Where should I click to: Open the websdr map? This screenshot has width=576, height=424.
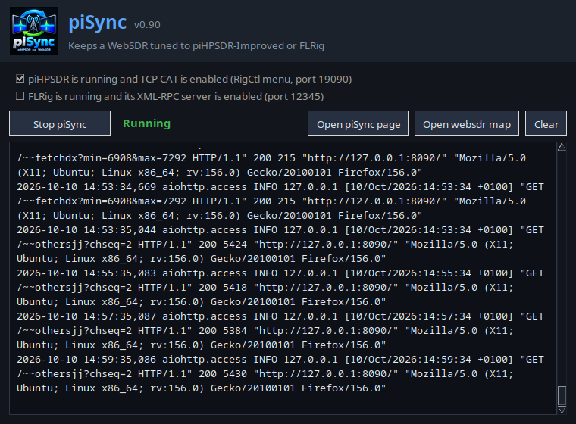(x=467, y=123)
